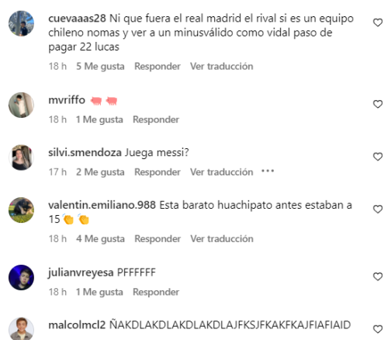This screenshot has width=388, height=340.
Task: Show translation of cuevaaas28's comment
Action: (x=222, y=66)
